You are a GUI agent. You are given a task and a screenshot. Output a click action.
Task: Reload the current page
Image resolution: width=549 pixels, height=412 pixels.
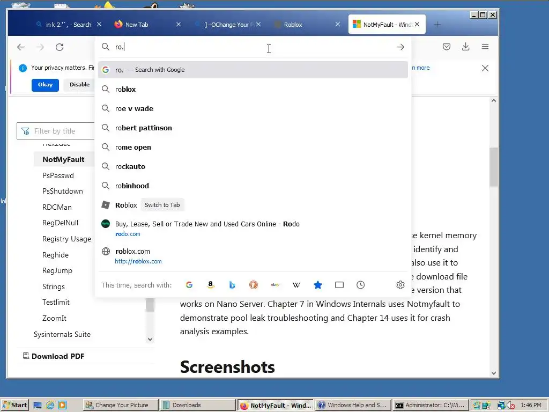click(60, 47)
